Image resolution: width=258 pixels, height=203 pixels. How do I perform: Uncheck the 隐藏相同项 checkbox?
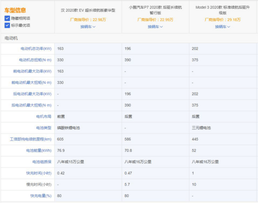point(7,18)
